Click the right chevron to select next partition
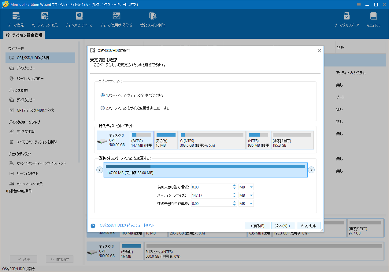Screen dimensions: 389x272 311,170
